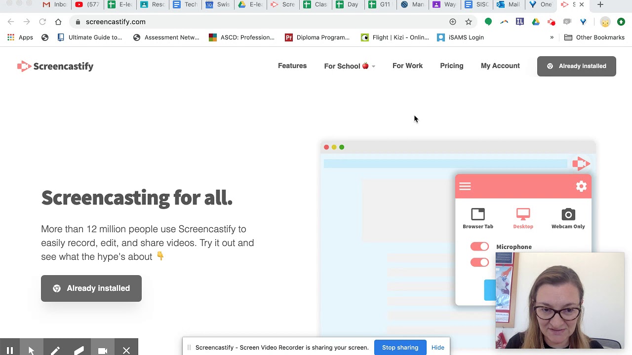Click Stop sharing button

click(x=400, y=348)
